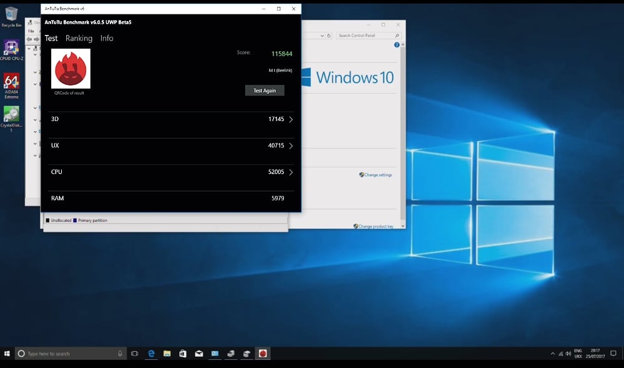Open the Microsoft Store taskbar icon
Screen dimensions: 624x368
[x=183, y=354]
